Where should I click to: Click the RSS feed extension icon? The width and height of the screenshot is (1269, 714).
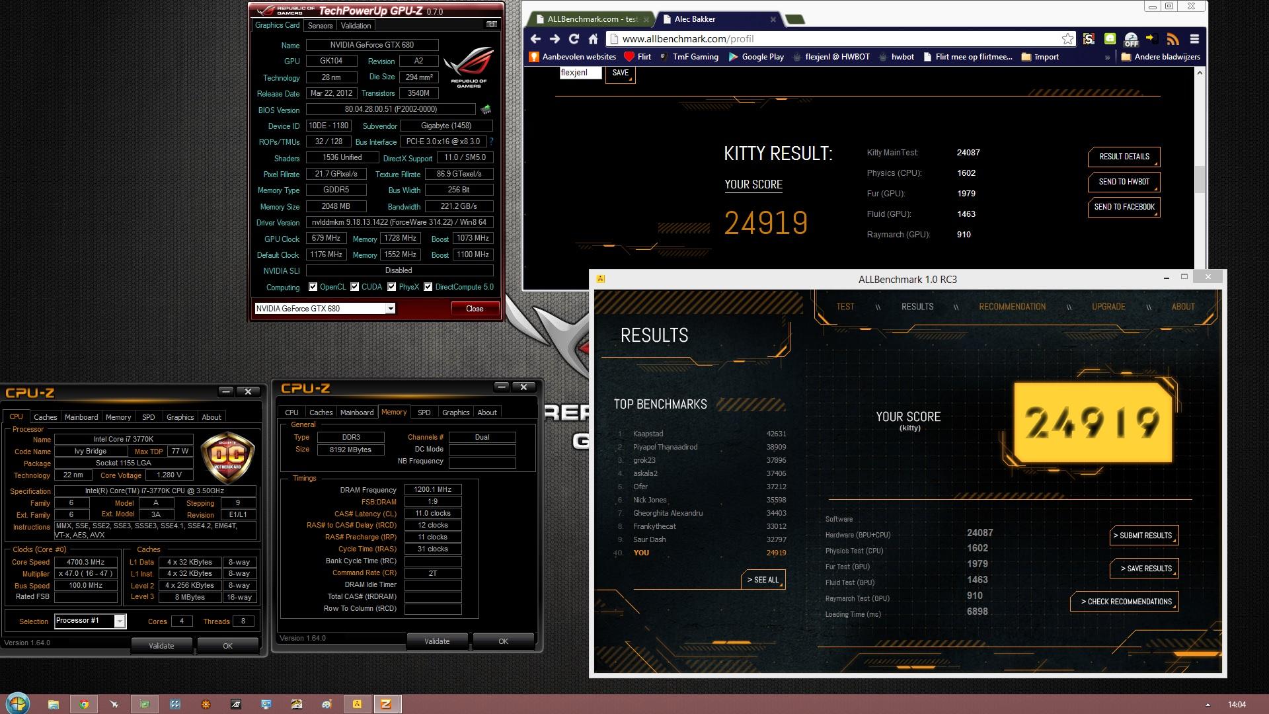coord(1173,39)
